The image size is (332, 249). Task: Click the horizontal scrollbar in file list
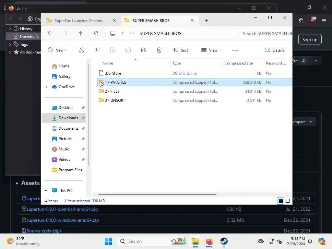pos(157,194)
